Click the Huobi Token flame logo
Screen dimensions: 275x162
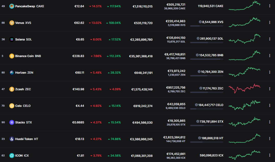coord(12,139)
